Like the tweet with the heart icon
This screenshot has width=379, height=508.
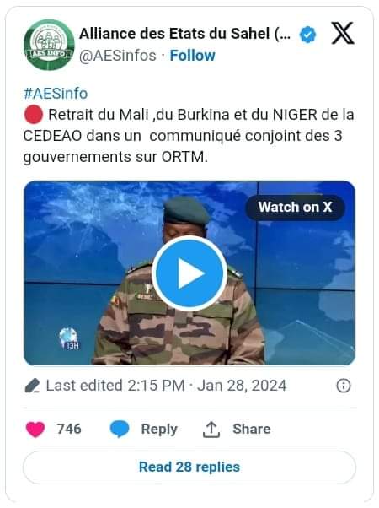tap(35, 430)
